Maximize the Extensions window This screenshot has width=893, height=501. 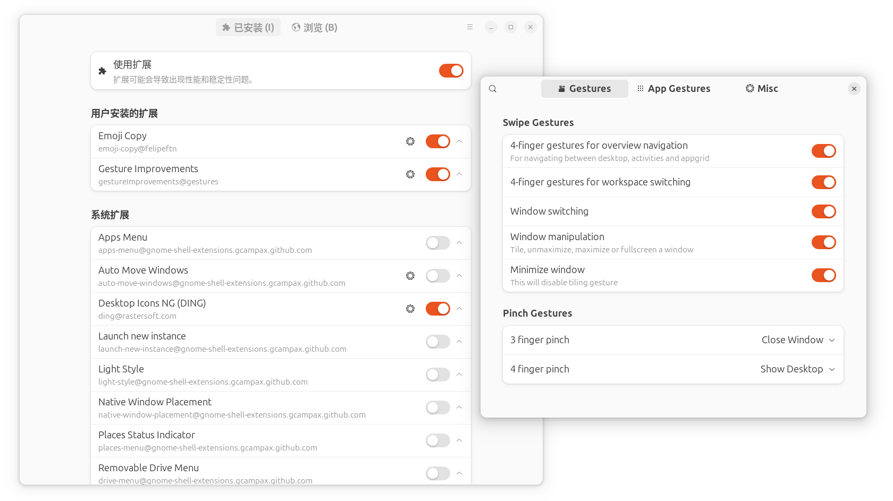[511, 27]
